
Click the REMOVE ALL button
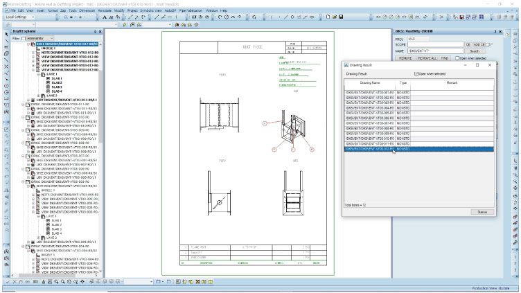427,58
